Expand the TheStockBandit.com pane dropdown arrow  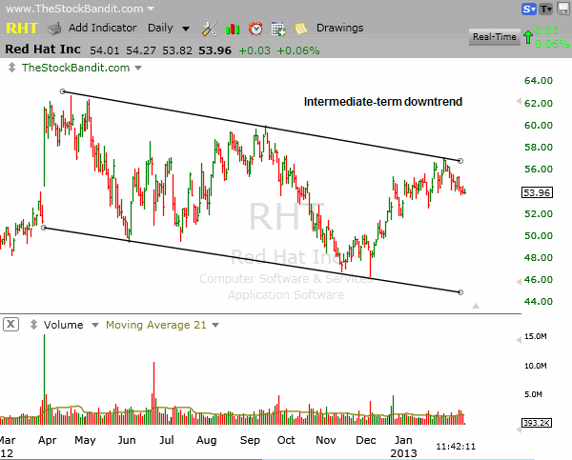click(x=138, y=68)
